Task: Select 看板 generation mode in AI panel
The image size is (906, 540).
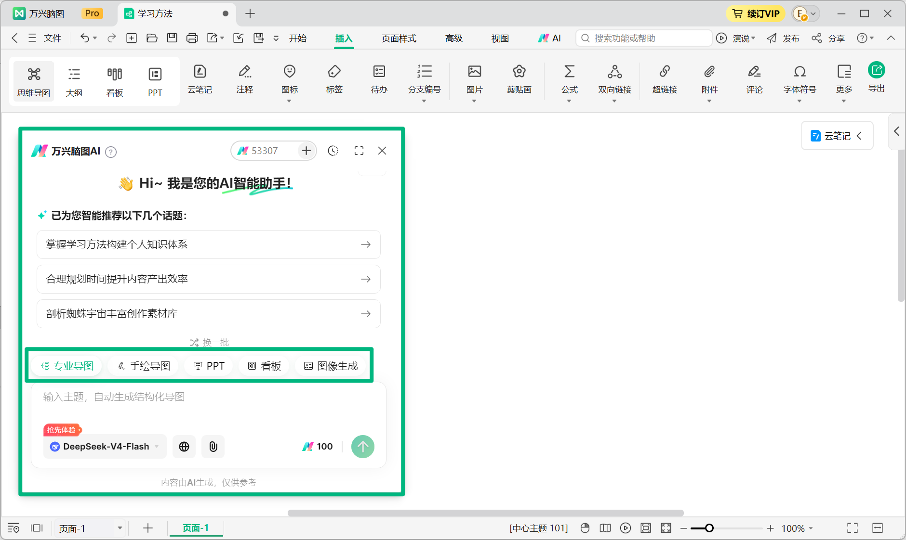Action: click(x=265, y=366)
